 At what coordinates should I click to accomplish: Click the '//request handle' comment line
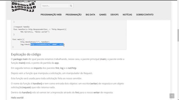click(21, 27)
